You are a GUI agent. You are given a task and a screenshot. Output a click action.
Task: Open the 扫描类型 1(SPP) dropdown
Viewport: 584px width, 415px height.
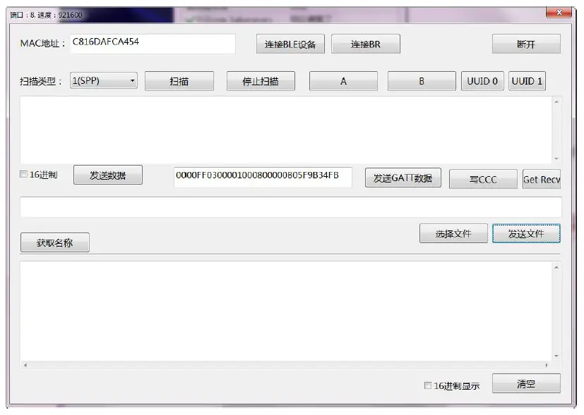coord(103,80)
